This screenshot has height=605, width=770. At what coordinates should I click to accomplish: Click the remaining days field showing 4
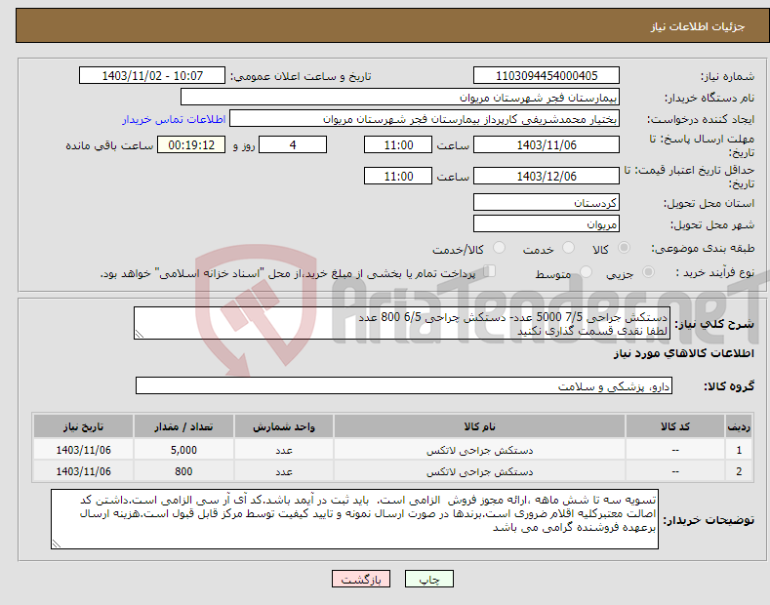293,144
